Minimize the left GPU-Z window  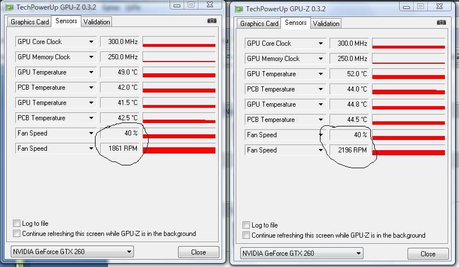176,5
